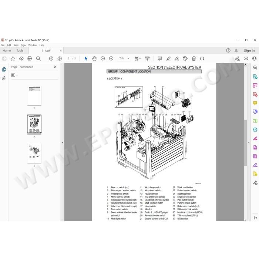Open the fit page options tool
This screenshot has width=259, height=259.
(x=137, y=58)
